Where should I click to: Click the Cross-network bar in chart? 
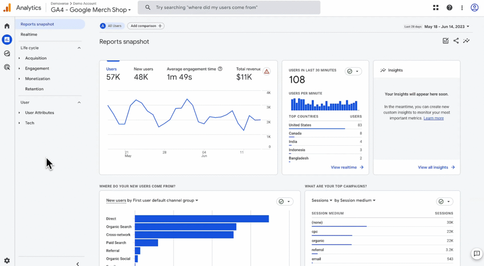click(x=184, y=235)
